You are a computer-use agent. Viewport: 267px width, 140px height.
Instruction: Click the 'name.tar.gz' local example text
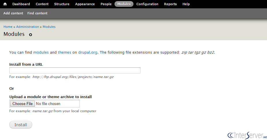coord(42,111)
